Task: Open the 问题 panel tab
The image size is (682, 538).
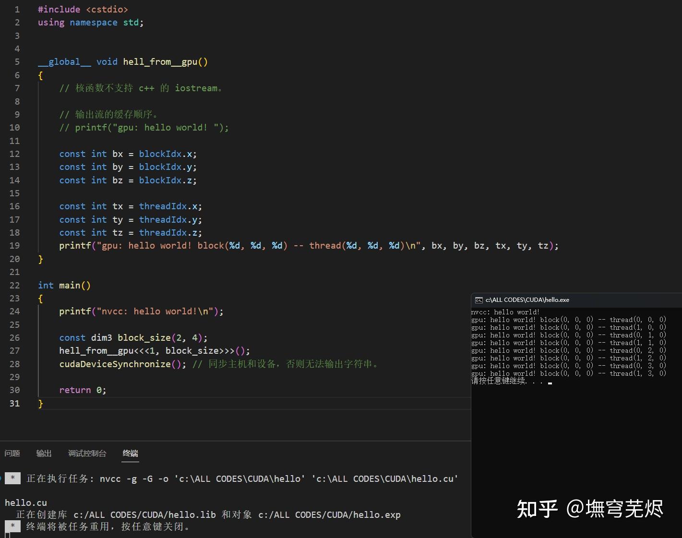Action: pyautogui.click(x=12, y=453)
